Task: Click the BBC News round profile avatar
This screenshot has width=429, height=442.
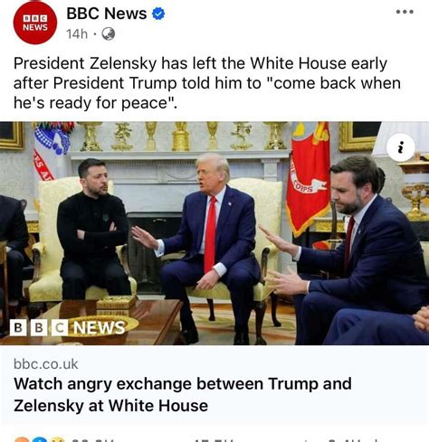Action: point(35,23)
